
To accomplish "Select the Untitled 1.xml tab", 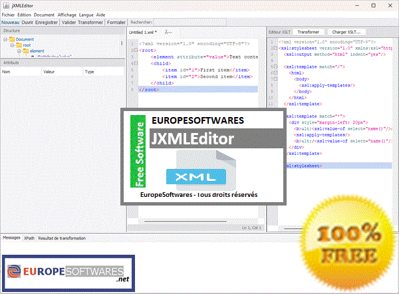I will coord(143,33).
